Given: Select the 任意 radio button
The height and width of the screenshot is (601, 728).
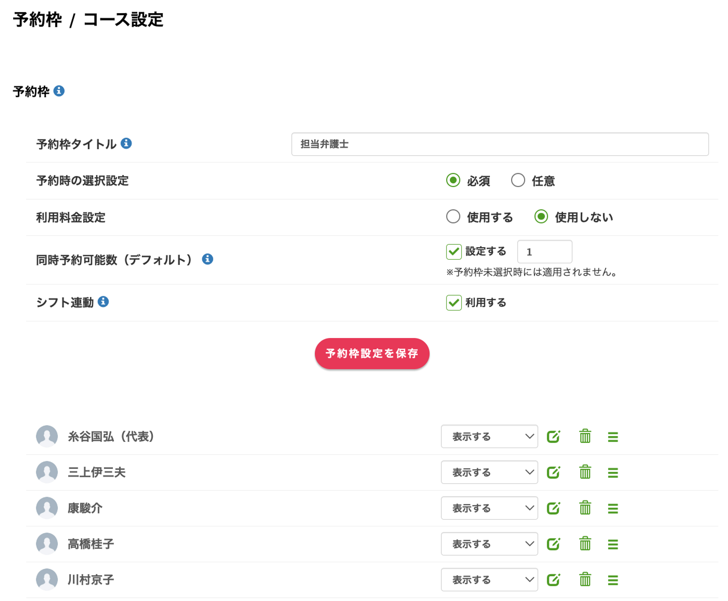Looking at the screenshot, I should 518,180.
